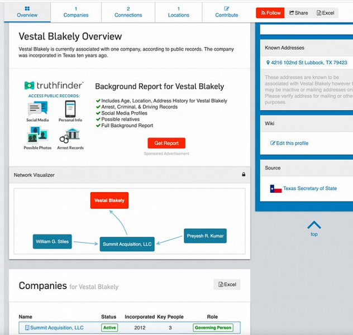Open the Contribute tab
The width and height of the screenshot is (353, 335).
pos(226,12)
